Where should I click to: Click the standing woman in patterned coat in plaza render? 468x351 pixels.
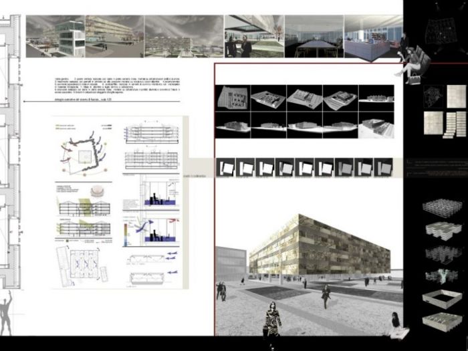(272, 320)
